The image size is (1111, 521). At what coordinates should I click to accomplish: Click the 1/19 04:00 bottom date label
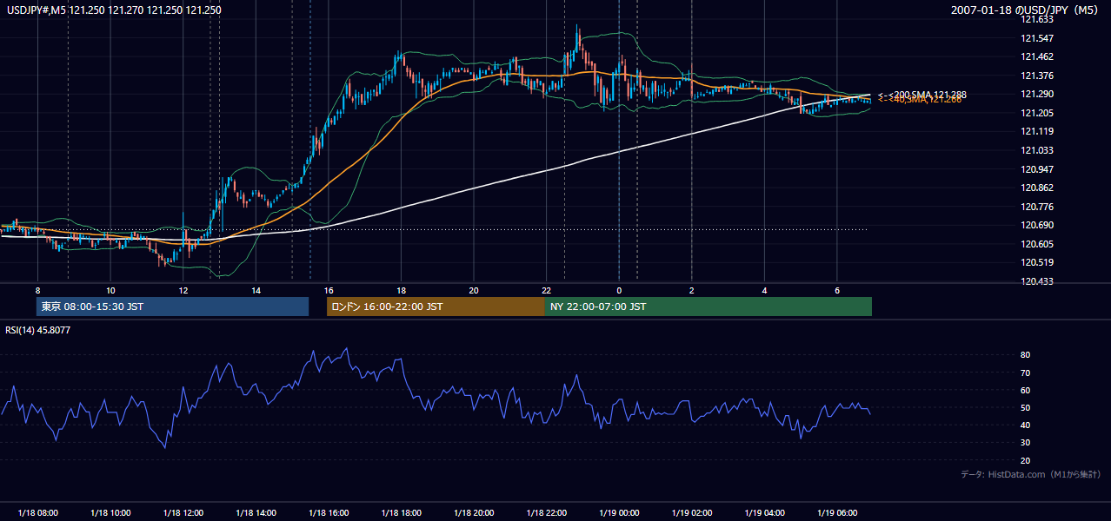pyautogui.click(x=765, y=513)
